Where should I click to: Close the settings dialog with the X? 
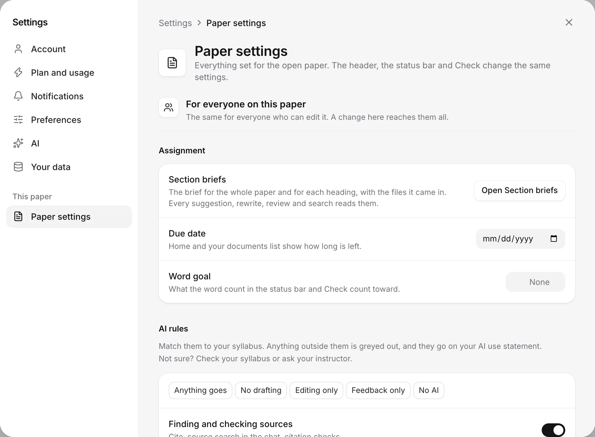coord(569,22)
